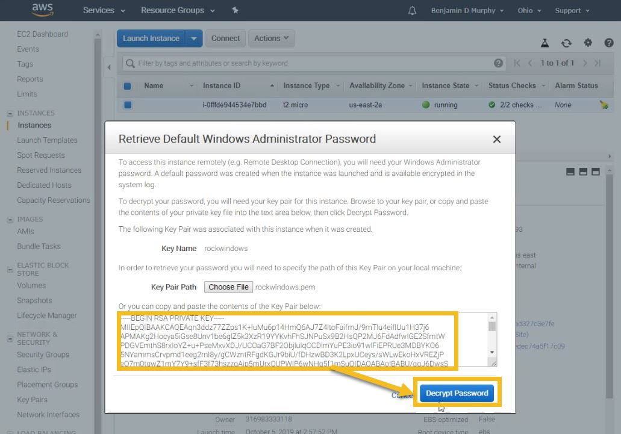Click the AWS logo home icon

(x=42, y=10)
